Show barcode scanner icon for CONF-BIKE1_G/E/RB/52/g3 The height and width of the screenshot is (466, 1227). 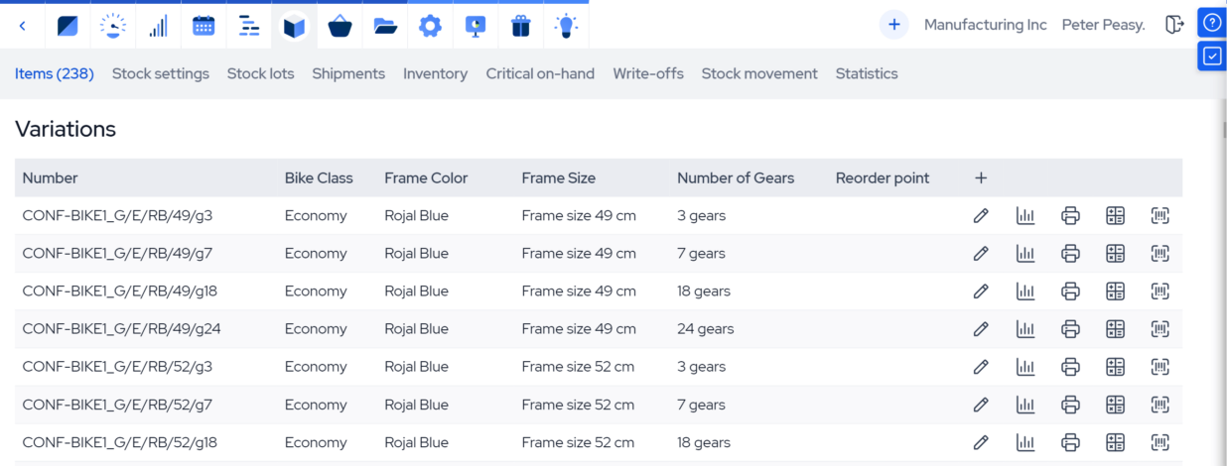point(1159,367)
